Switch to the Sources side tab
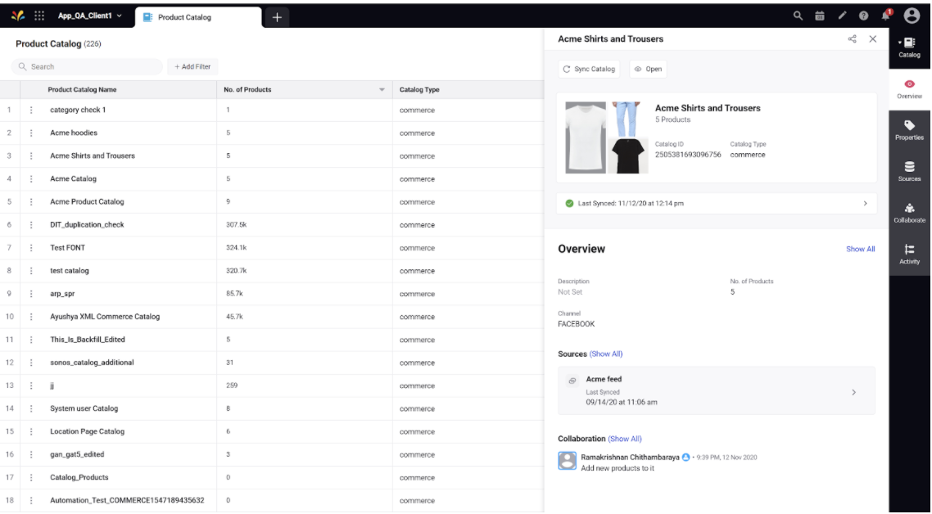Screen dimensions: 932x514 pos(909,171)
